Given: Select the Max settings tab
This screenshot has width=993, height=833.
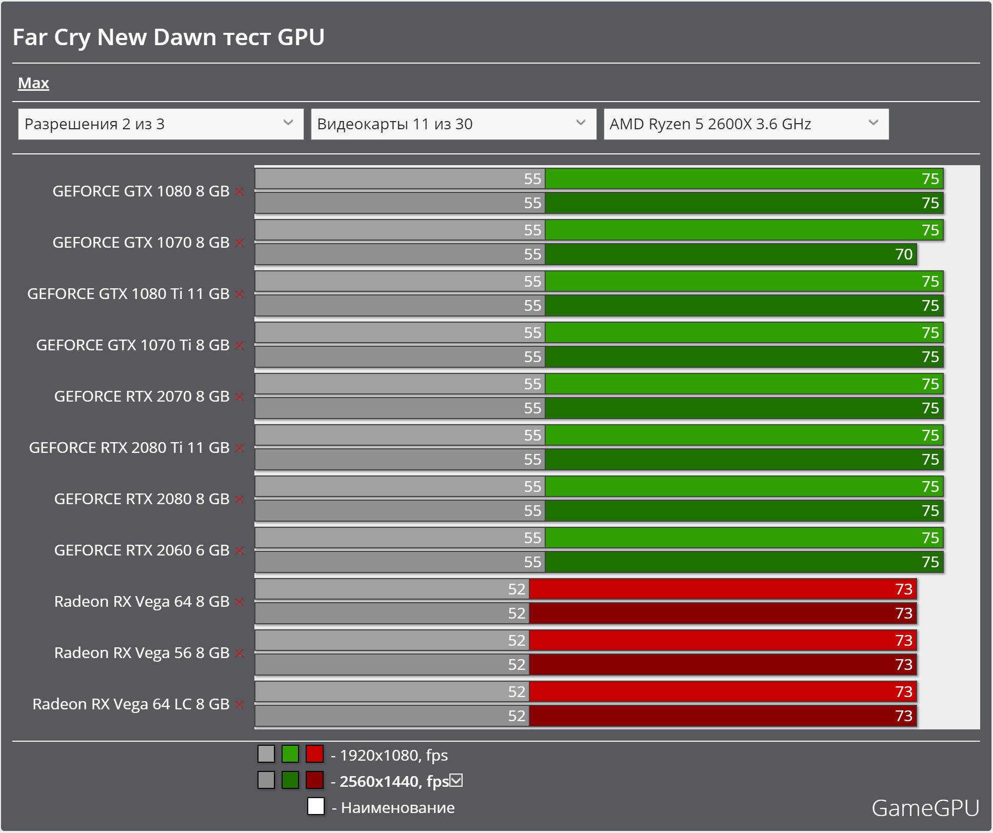Looking at the screenshot, I should coord(33,83).
